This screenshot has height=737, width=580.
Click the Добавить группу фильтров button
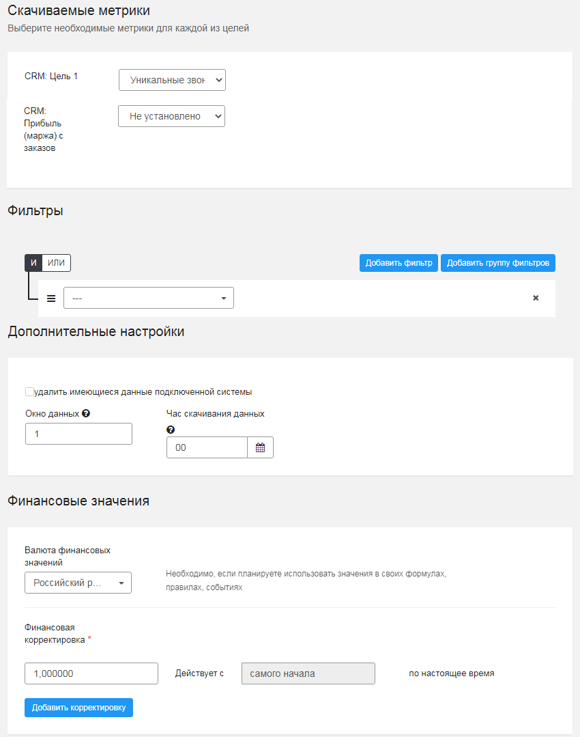point(498,263)
